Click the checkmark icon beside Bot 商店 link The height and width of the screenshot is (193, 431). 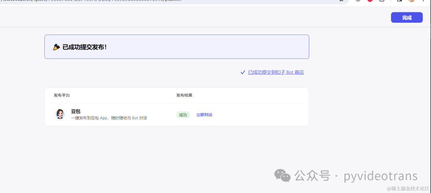pyautogui.click(x=243, y=72)
